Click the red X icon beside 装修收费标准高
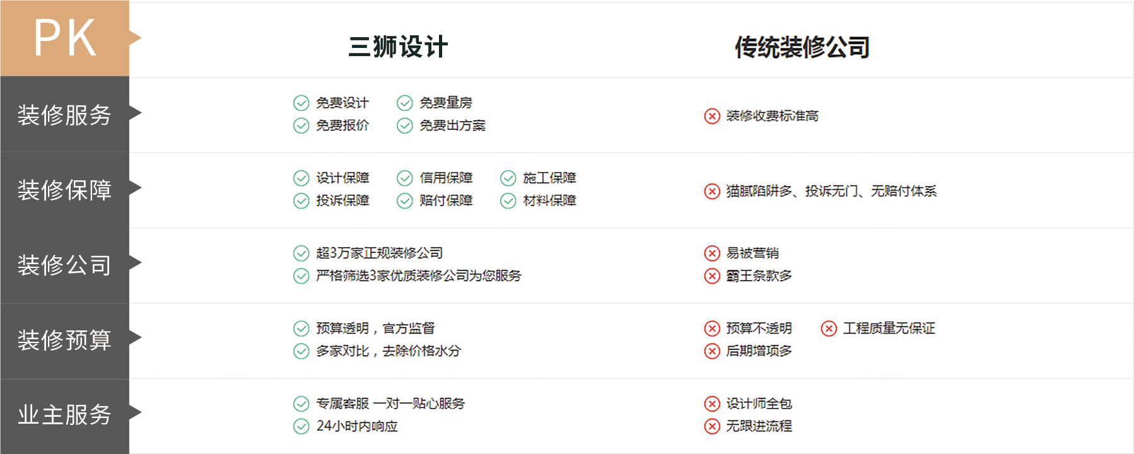 712,116
